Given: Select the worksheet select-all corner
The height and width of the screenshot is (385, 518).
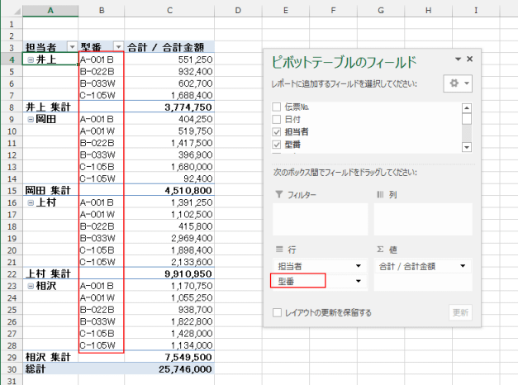Looking at the screenshot, I should tap(12, 11).
